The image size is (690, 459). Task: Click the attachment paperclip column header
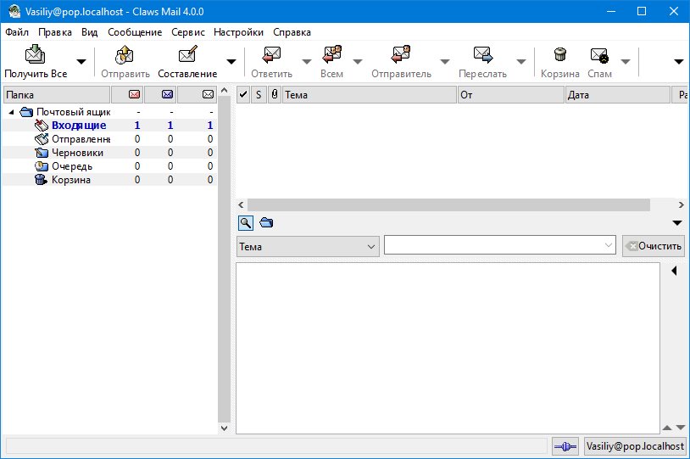click(275, 95)
